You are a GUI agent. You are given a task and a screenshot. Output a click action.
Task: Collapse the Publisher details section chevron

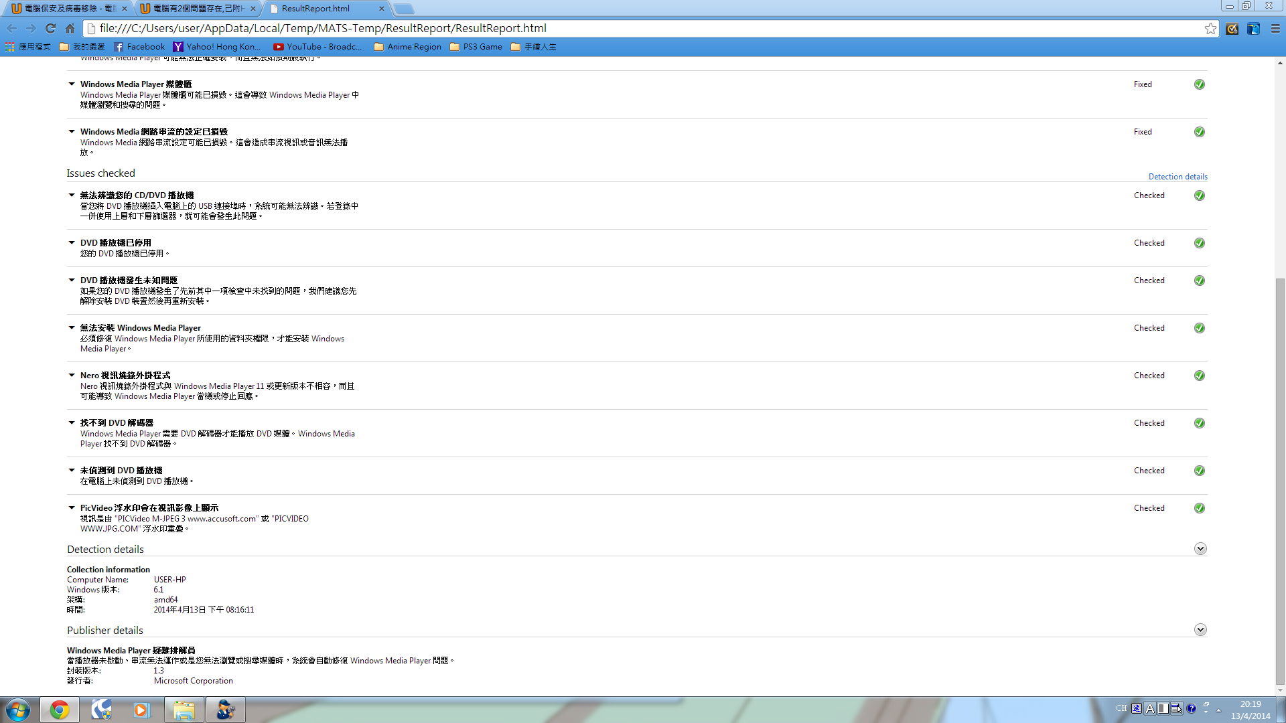coord(1200,630)
